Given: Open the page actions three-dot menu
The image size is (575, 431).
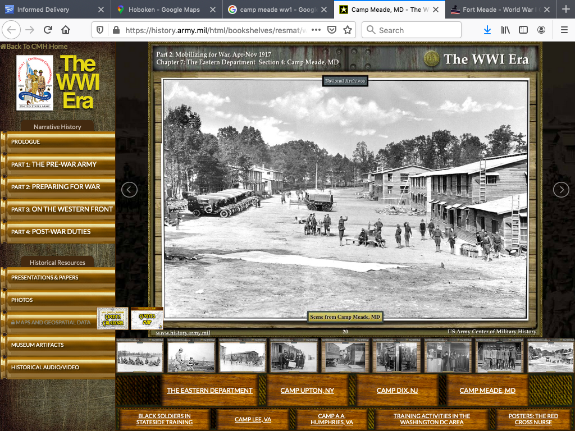Looking at the screenshot, I should pyautogui.click(x=316, y=30).
